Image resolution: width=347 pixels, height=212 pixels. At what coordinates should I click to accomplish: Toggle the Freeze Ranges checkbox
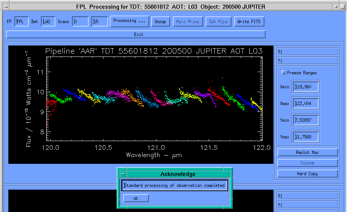coord(283,72)
